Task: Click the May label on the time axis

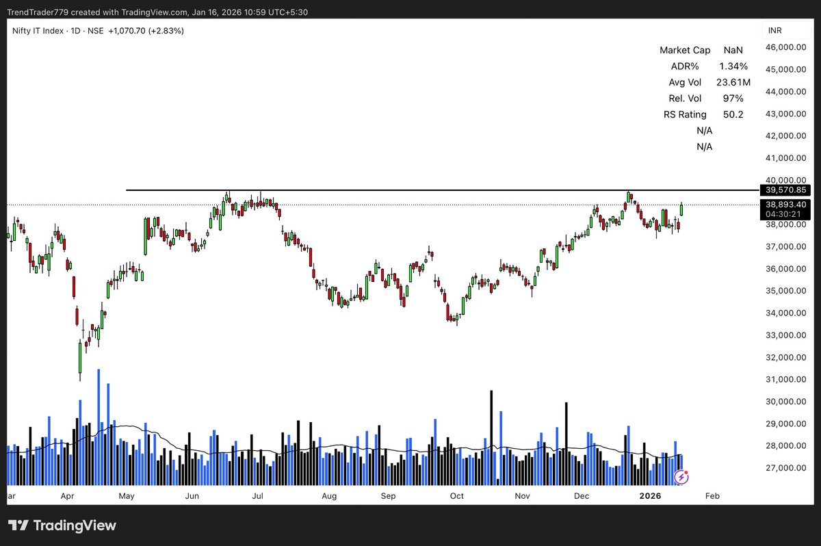Action: tap(128, 495)
